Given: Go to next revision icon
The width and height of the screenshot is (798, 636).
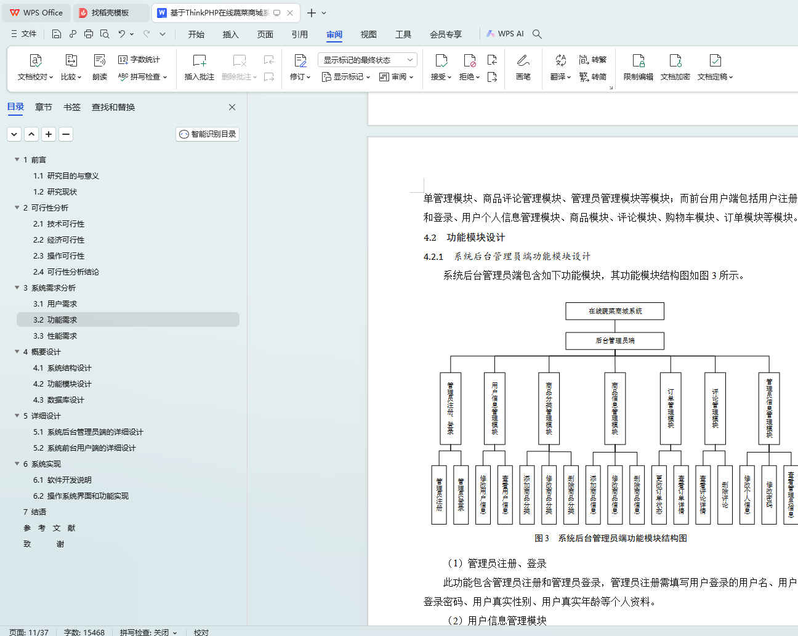Looking at the screenshot, I should [492, 77].
